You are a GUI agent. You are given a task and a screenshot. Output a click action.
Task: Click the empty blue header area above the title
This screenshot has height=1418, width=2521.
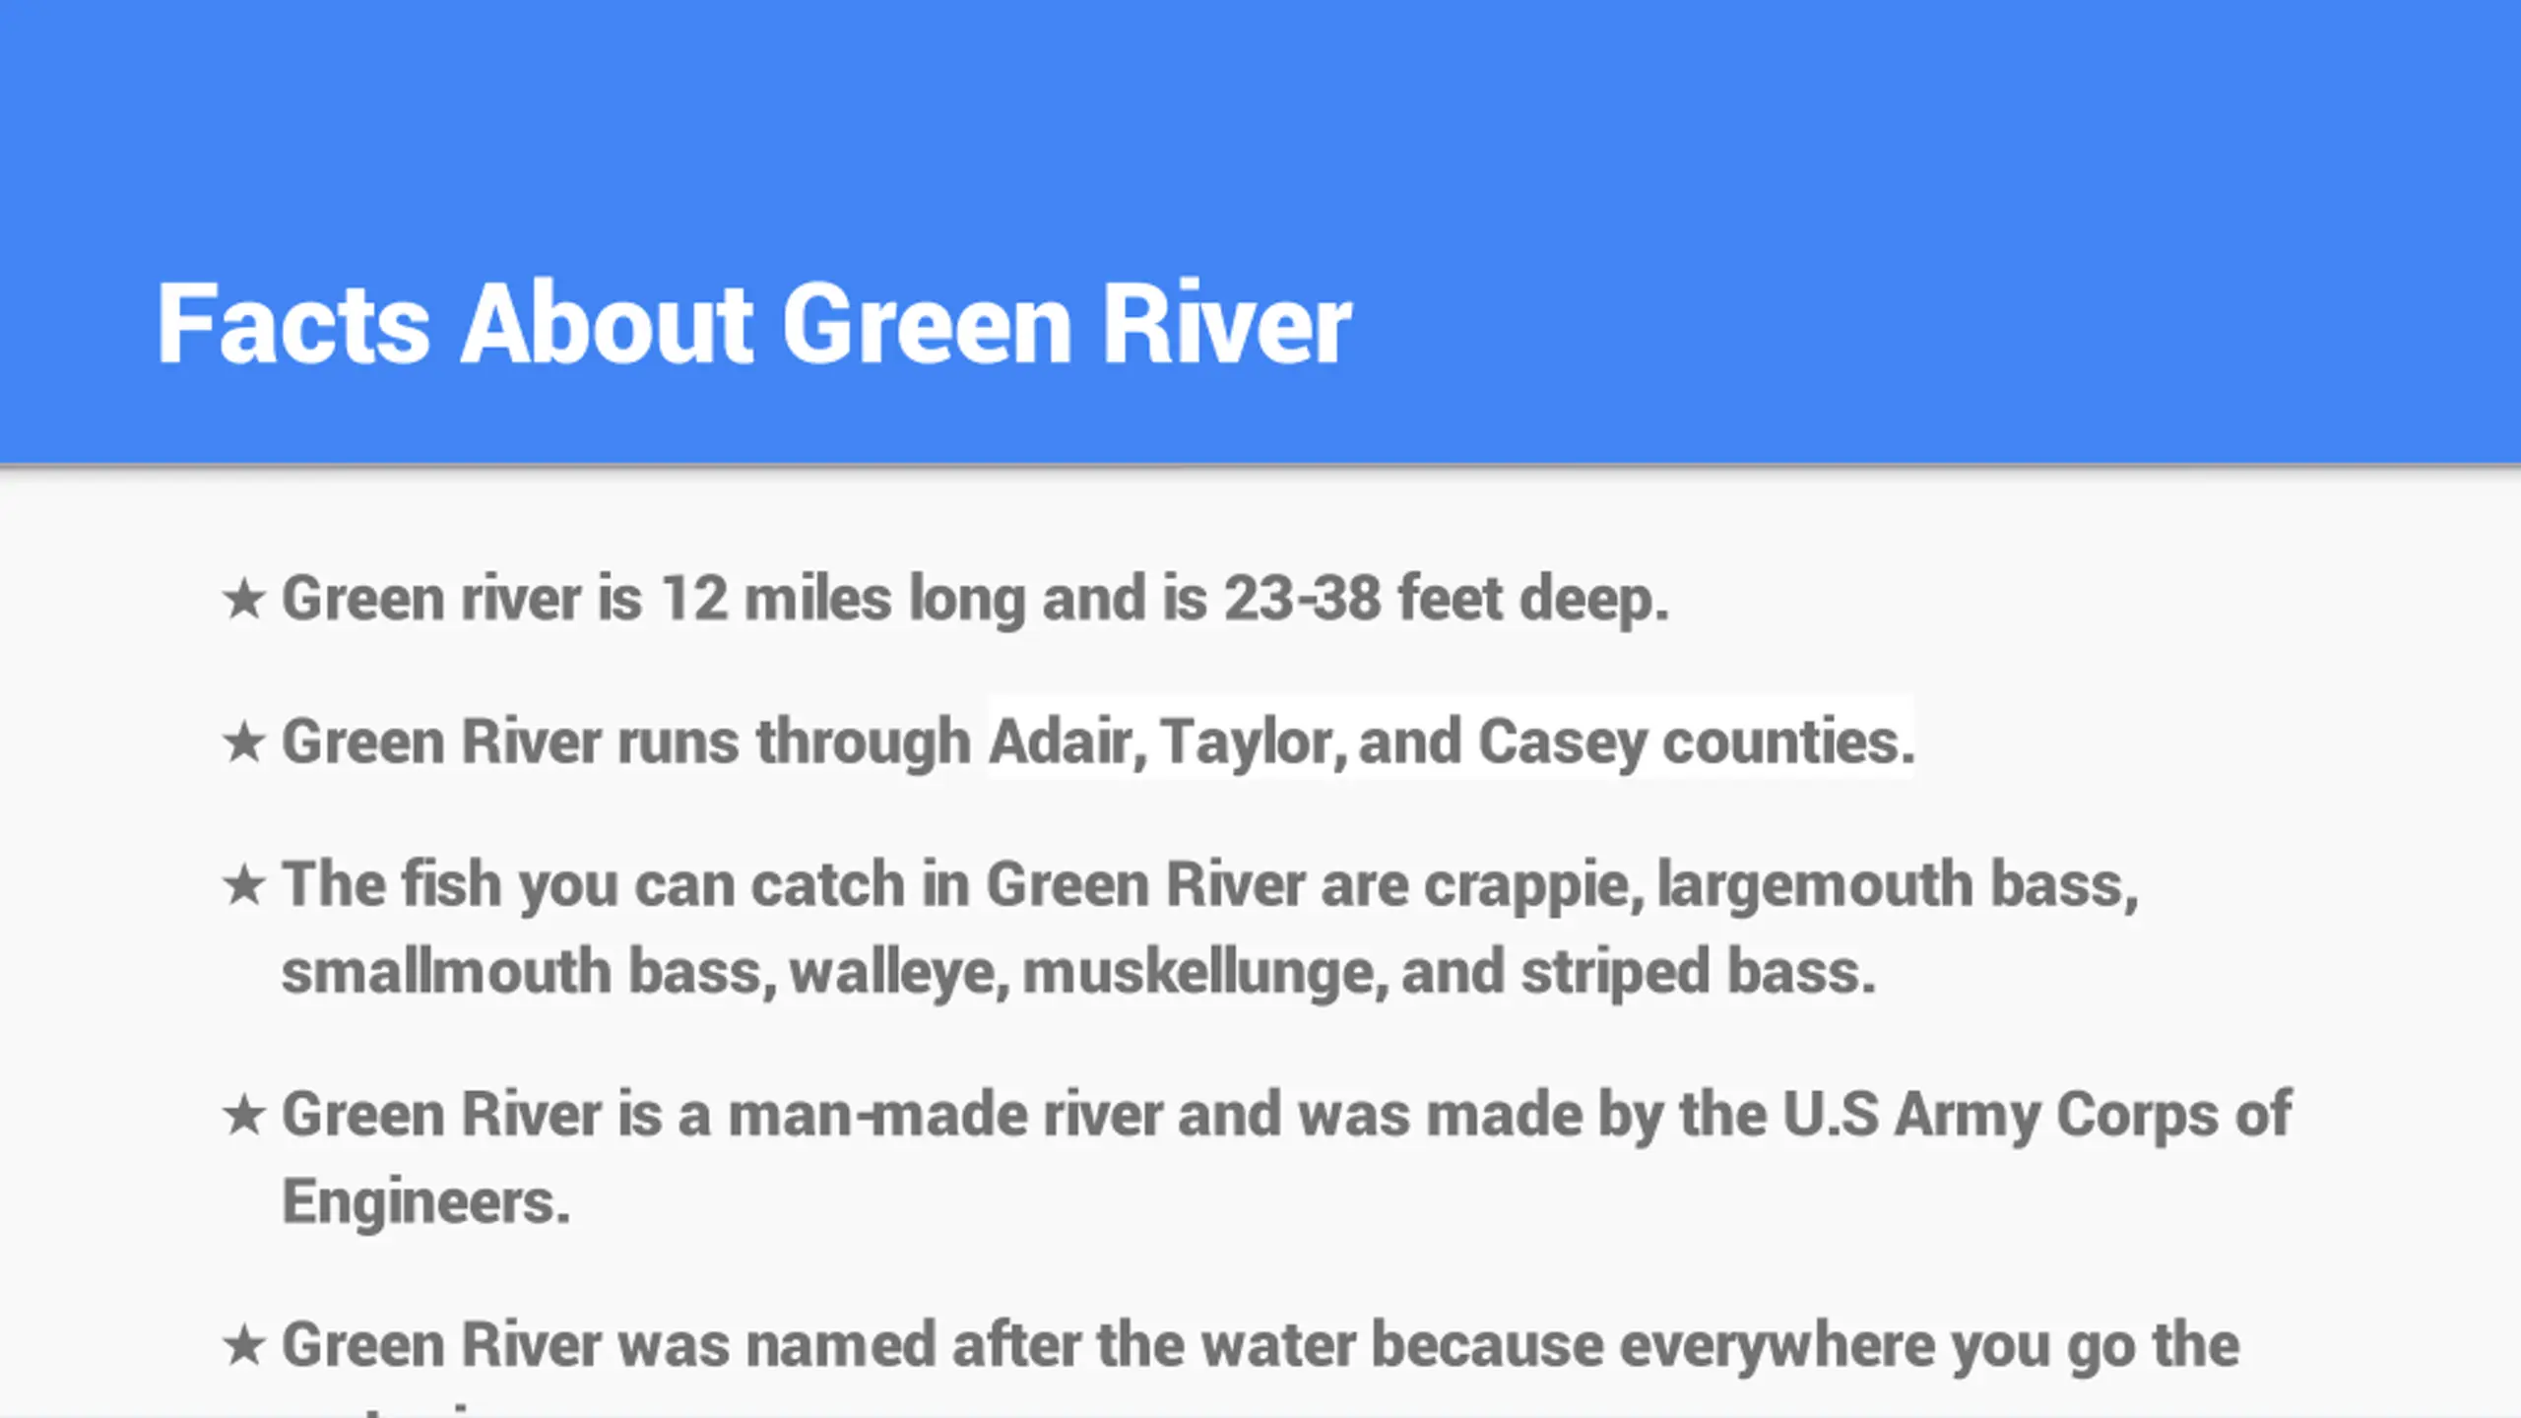coord(1260,128)
